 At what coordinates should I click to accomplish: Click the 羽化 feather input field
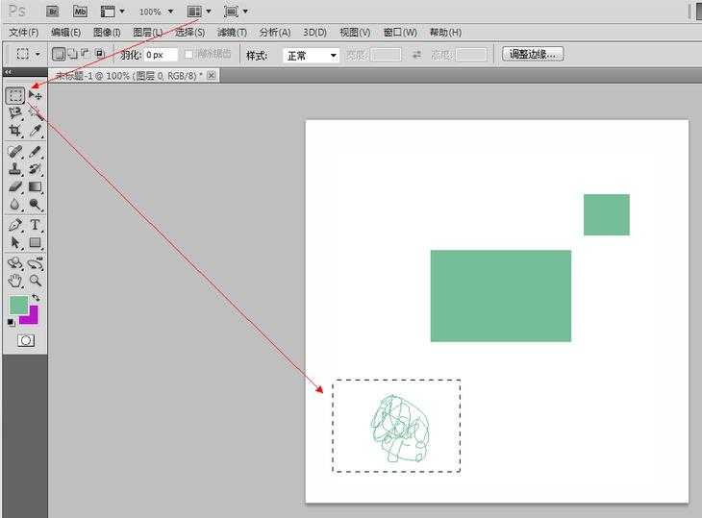coord(160,55)
